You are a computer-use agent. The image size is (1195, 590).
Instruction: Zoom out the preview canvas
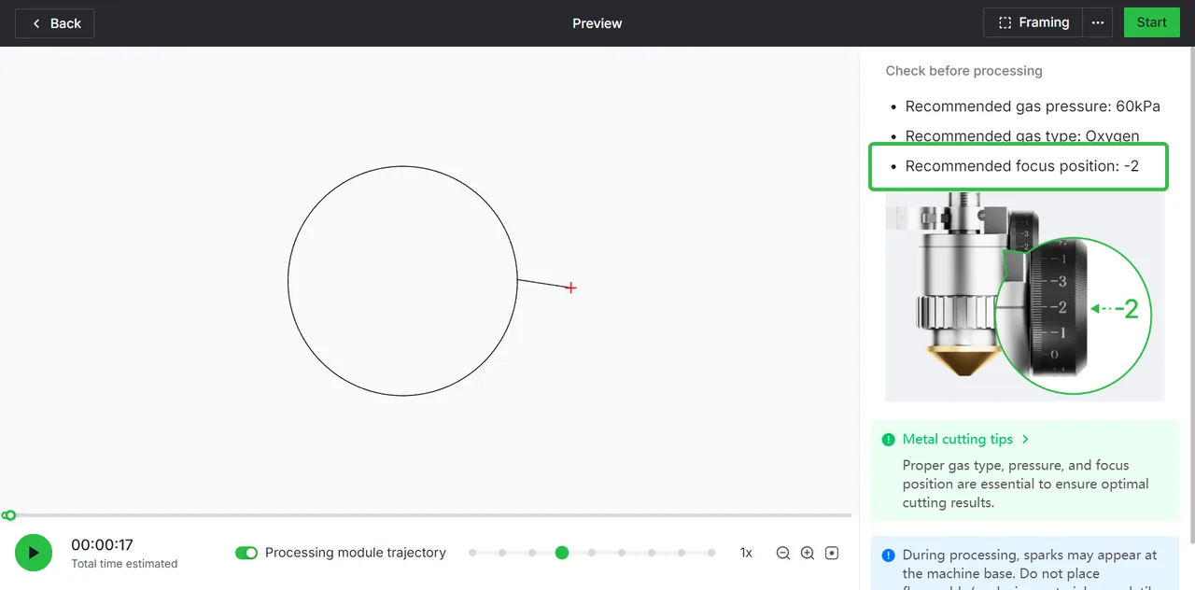[783, 553]
